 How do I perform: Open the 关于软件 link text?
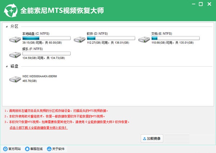coord(58,149)
